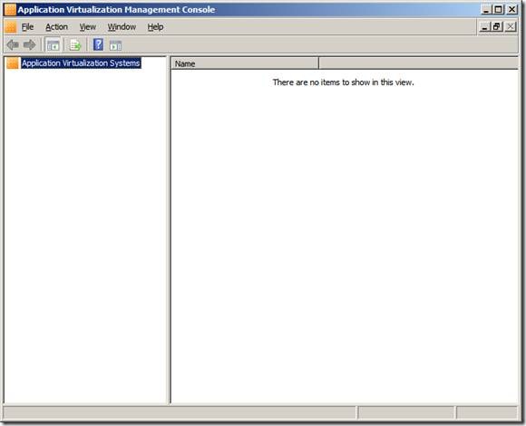Click the Application Virtualization Systems node icon
The height and width of the screenshot is (426, 526).
(x=13, y=63)
